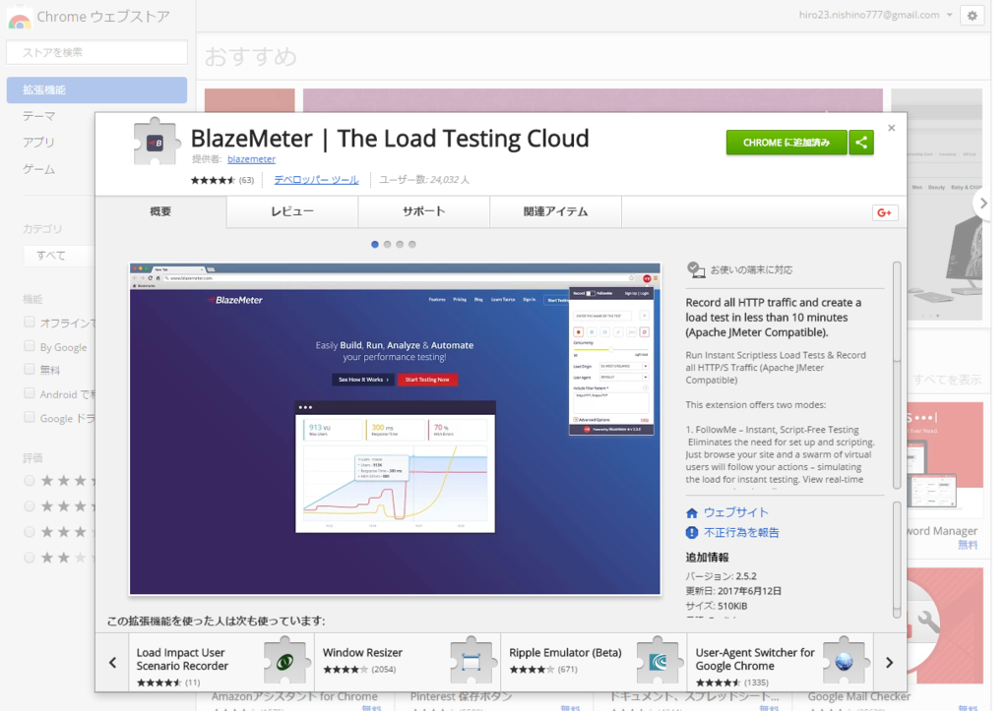1008x711 pixels.
Task: Select the three-star rating radio button
Action: pyautogui.click(x=29, y=532)
